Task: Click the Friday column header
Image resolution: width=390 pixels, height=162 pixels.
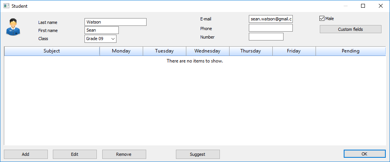Action: pos(294,51)
